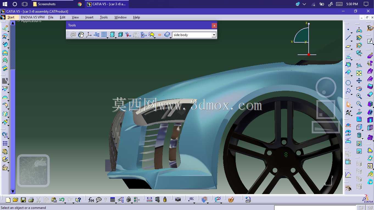Select the Manual Update hand icon

[x=81, y=35]
